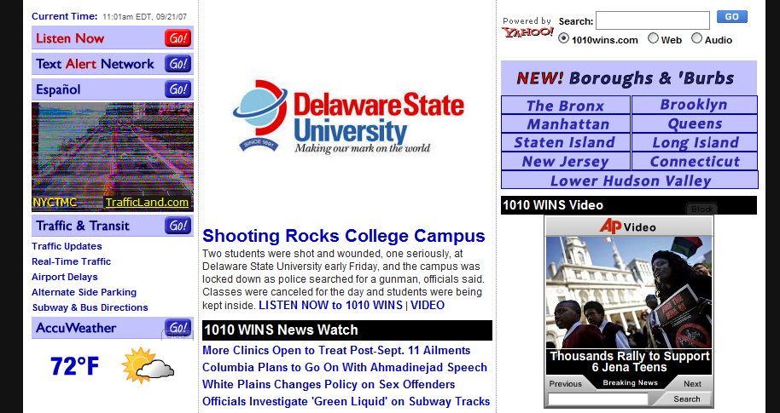Open the Lower Hudson Valley section

(630, 181)
